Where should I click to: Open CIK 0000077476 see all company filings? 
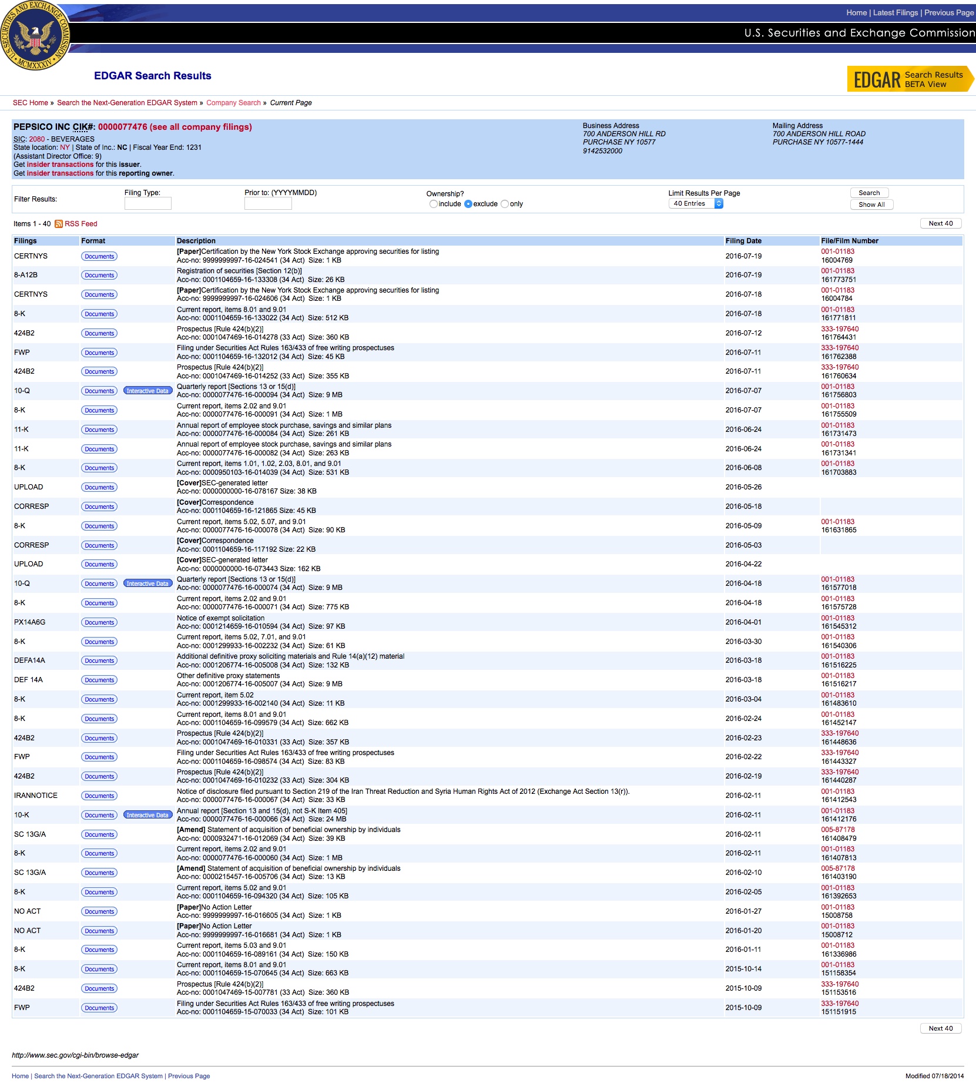[x=175, y=127]
